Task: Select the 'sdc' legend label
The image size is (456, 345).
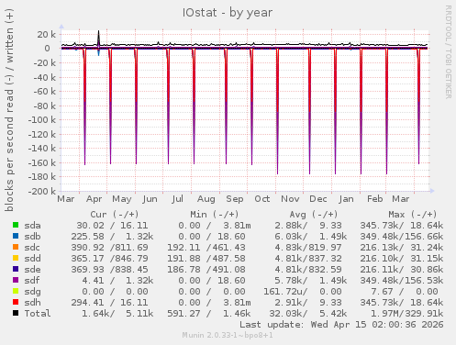Action: pos(32,248)
